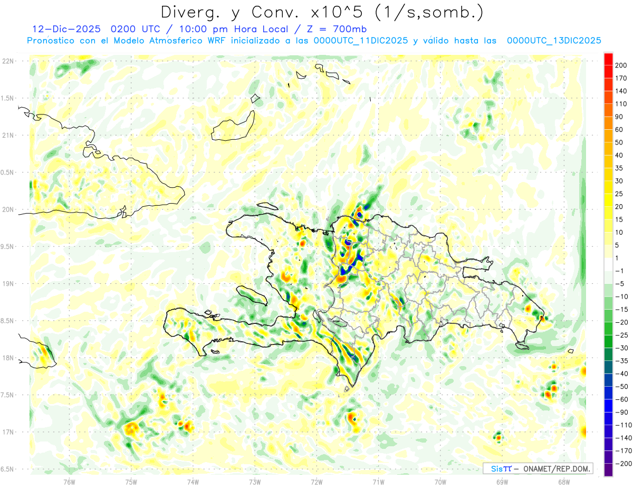Click the green swatch between -20 and -25
Viewport: 633px width, 489px height.
click(x=608, y=329)
